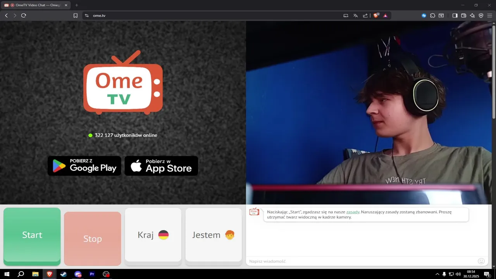Open Brave Shields lion icon
This screenshot has height=279, width=496.
click(x=376, y=15)
